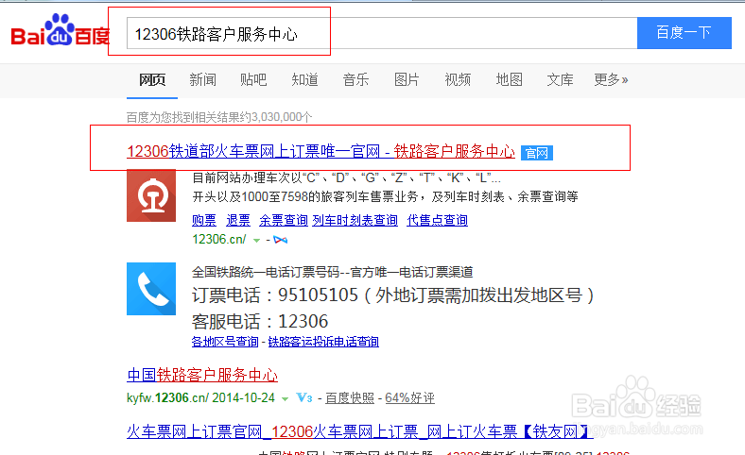This screenshot has height=455, width=745.
Task: Open the 火车票网上订票官网 铁友网 result
Action: pyautogui.click(x=359, y=431)
